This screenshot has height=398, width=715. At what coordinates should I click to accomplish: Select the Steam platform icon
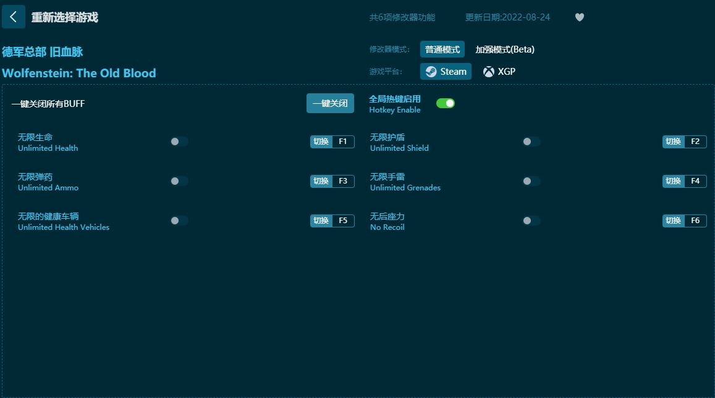coord(431,72)
